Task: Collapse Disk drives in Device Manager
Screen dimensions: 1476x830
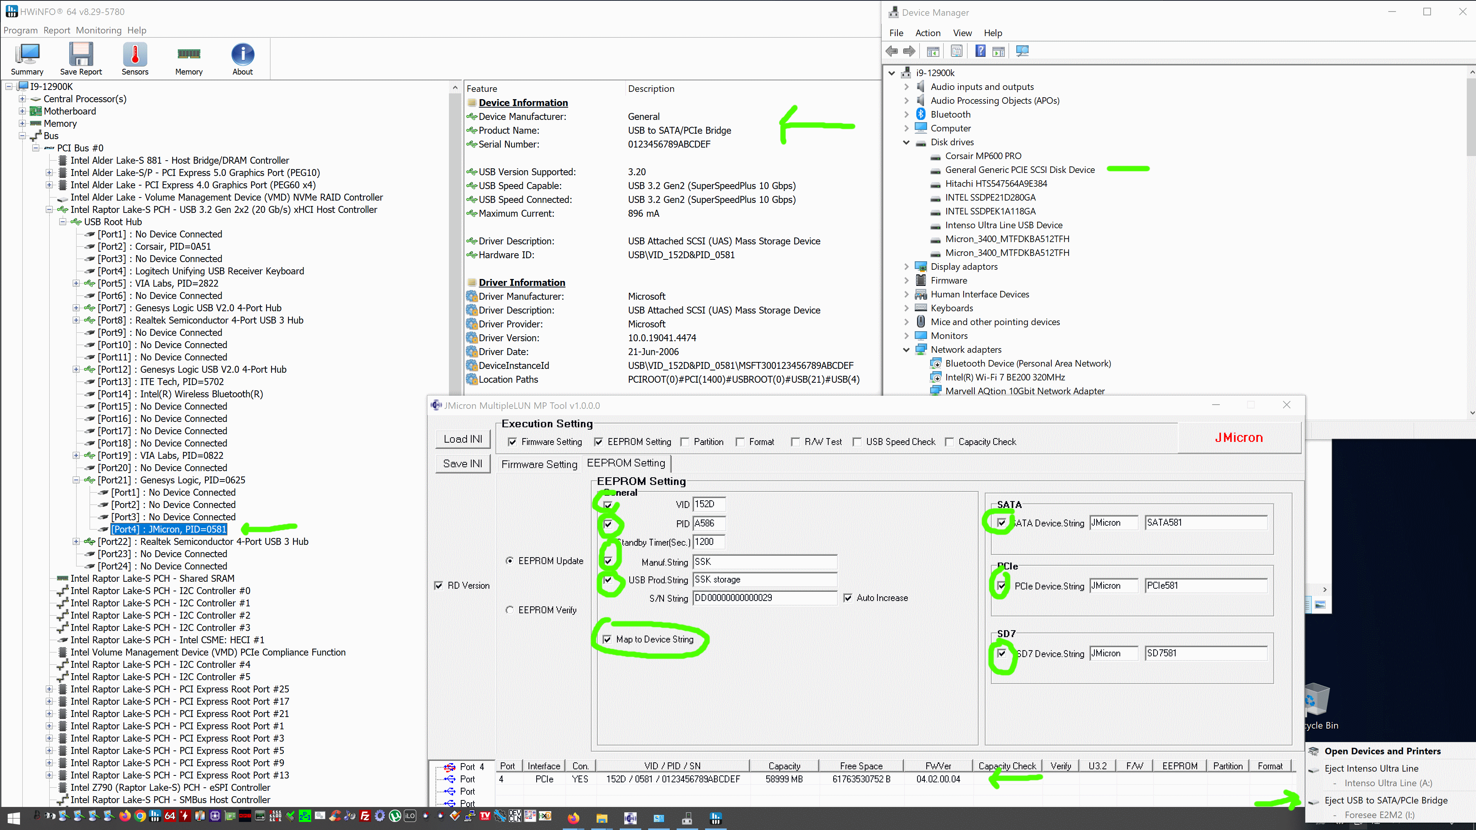Action: tap(906, 142)
